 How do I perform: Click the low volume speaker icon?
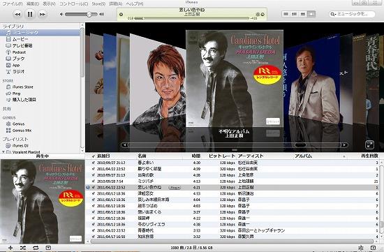(x=61, y=14)
